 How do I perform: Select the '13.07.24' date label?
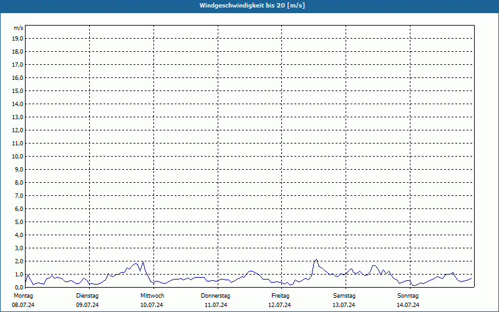point(344,305)
